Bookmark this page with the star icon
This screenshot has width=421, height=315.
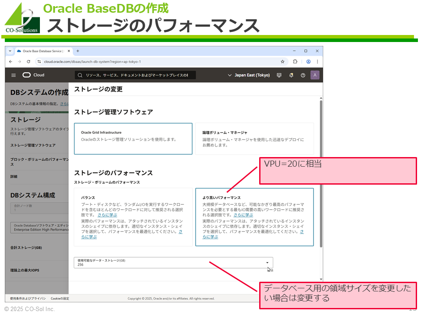(x=282, y=62)
